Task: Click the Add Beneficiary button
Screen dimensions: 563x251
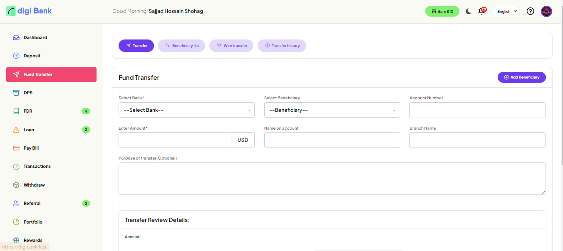Action: click(521, 77)
